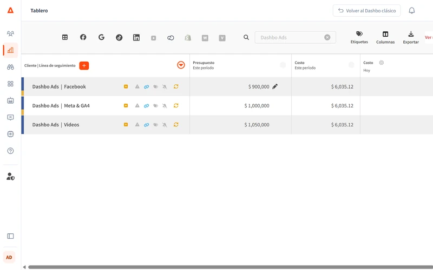
Task: Filter by Google platform icon
Action: tap(101, 37)
